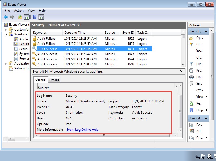Click the details pane horizontal scrollbar thumb
Image resolution: width=216 pixels, height=161 pixels.
pos(104,135)
